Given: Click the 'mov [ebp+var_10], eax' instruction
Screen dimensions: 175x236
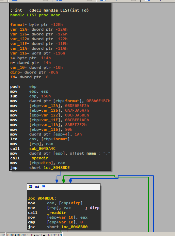Looking at the screenshot, I should [x=58, y=218].
